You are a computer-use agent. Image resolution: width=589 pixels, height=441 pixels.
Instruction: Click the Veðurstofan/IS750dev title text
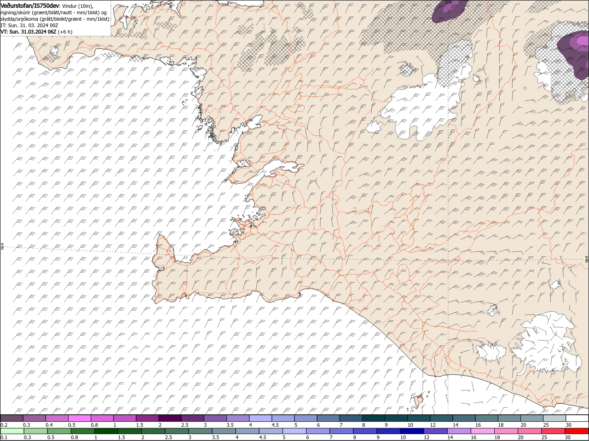click(x=30, y=5)
